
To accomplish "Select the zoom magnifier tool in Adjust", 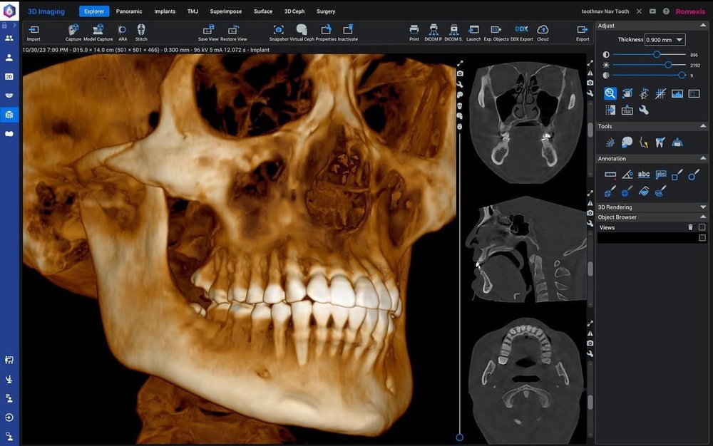I will [610, 93].
